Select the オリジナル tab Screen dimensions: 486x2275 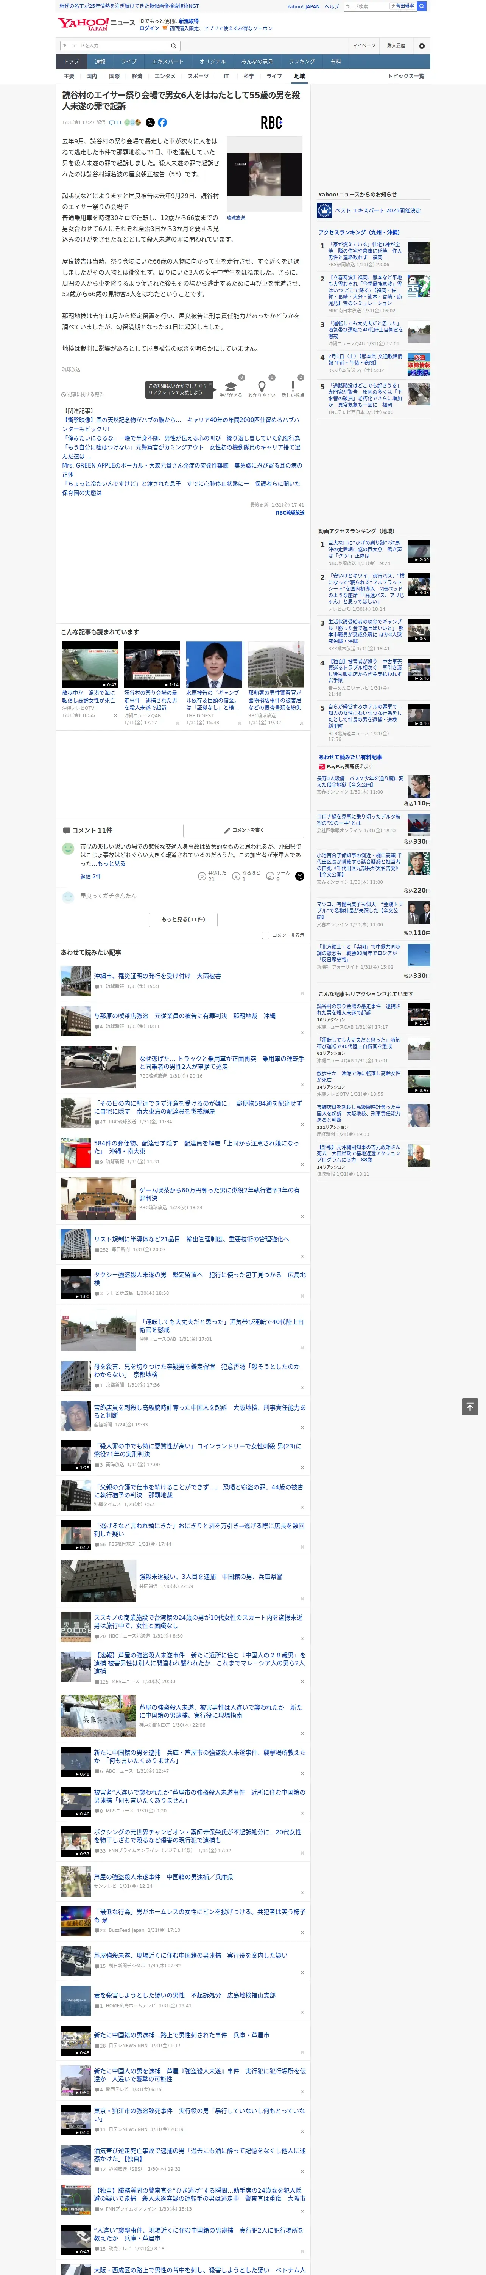coord(213,62)
